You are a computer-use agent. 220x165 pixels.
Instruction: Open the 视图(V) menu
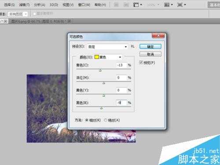68,5
